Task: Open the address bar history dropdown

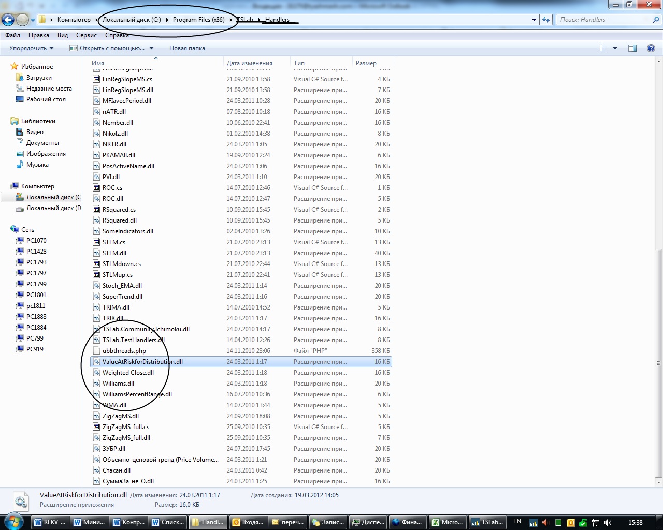Action: [534, 20]
